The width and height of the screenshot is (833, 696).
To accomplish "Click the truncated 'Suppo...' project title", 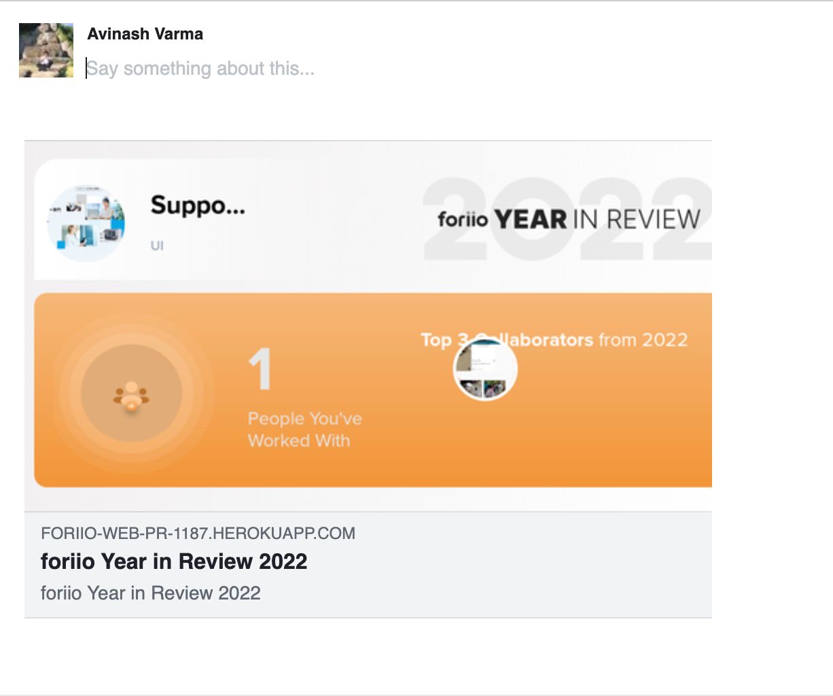I will tap(198, 206).
